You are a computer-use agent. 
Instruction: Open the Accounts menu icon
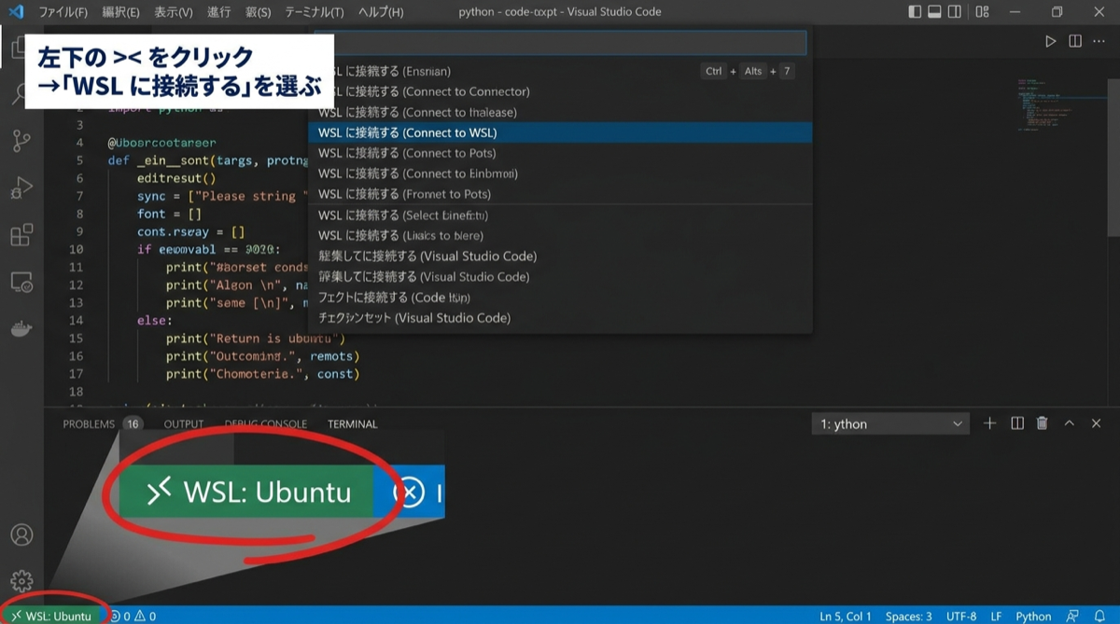click(21, 535)
